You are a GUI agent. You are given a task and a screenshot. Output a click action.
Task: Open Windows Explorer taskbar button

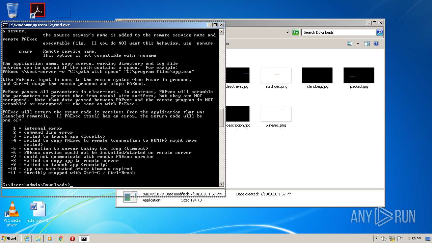point(38,239)
